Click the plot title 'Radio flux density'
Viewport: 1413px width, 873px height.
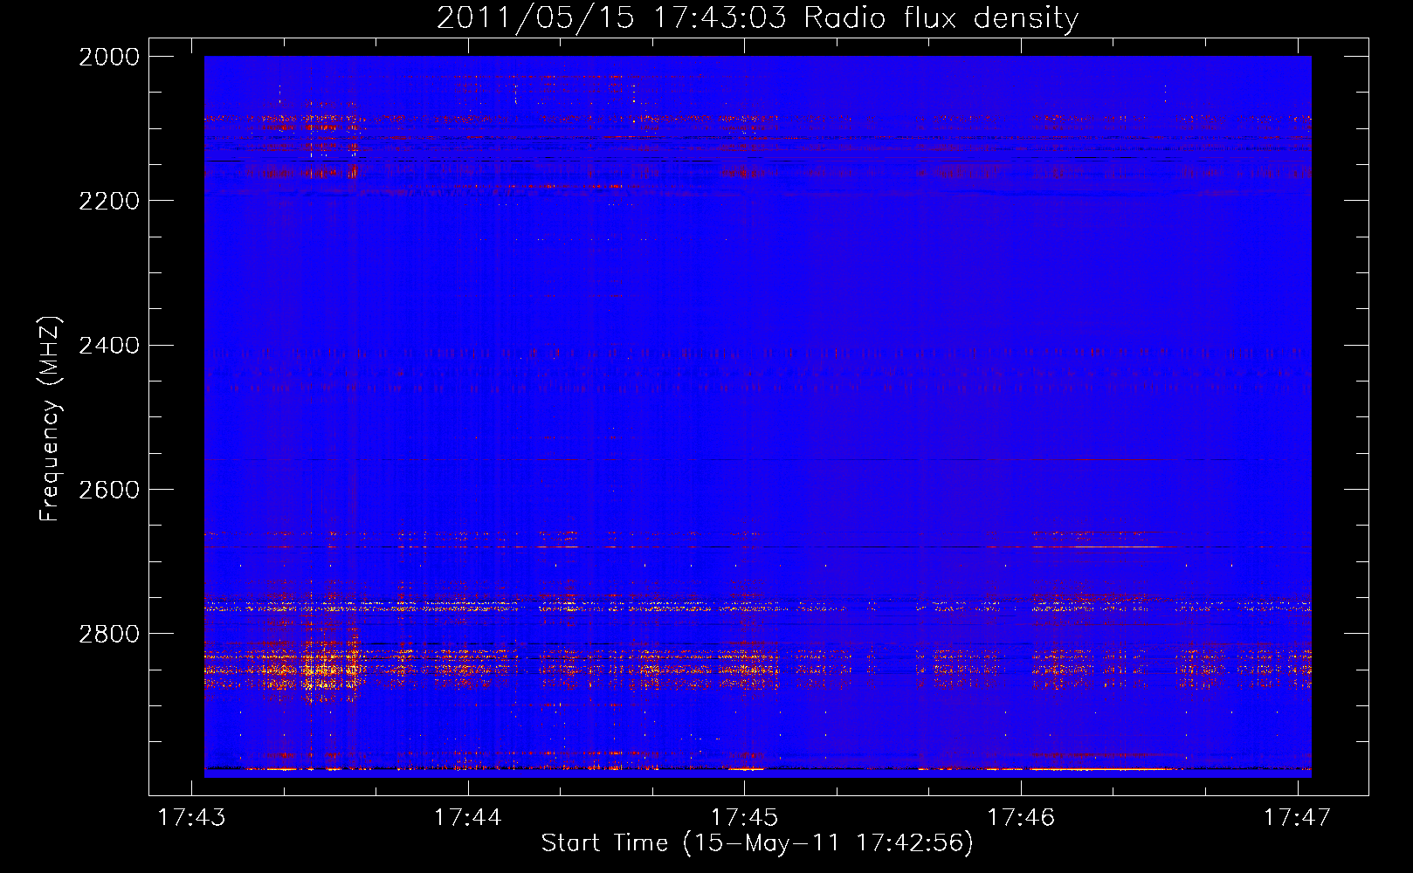click(941, 18)
